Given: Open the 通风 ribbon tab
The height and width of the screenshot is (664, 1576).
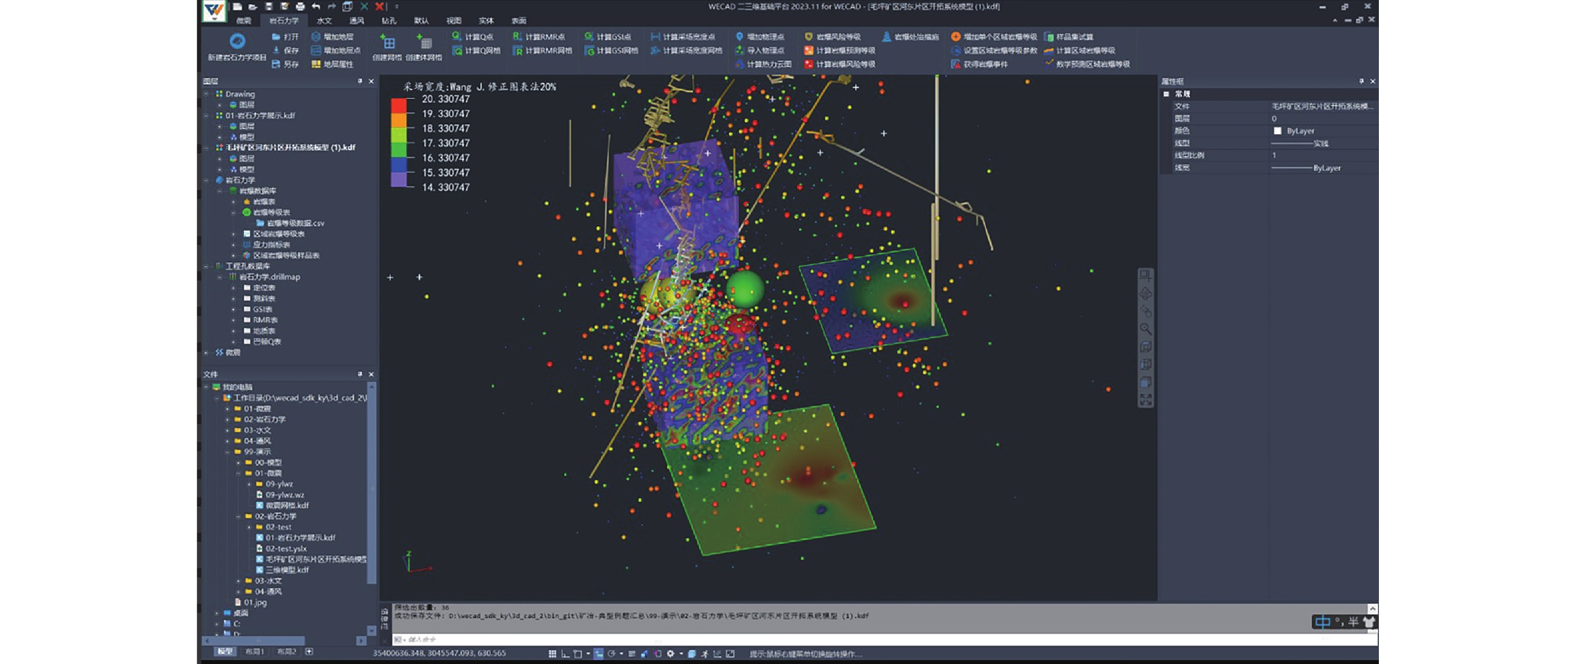Looking at the screenshot, I should point(356,21).
